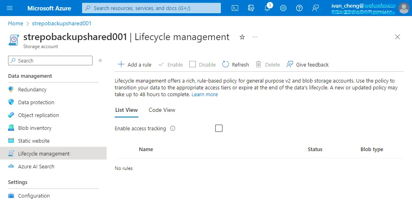Sort by the Name column header

146,149
